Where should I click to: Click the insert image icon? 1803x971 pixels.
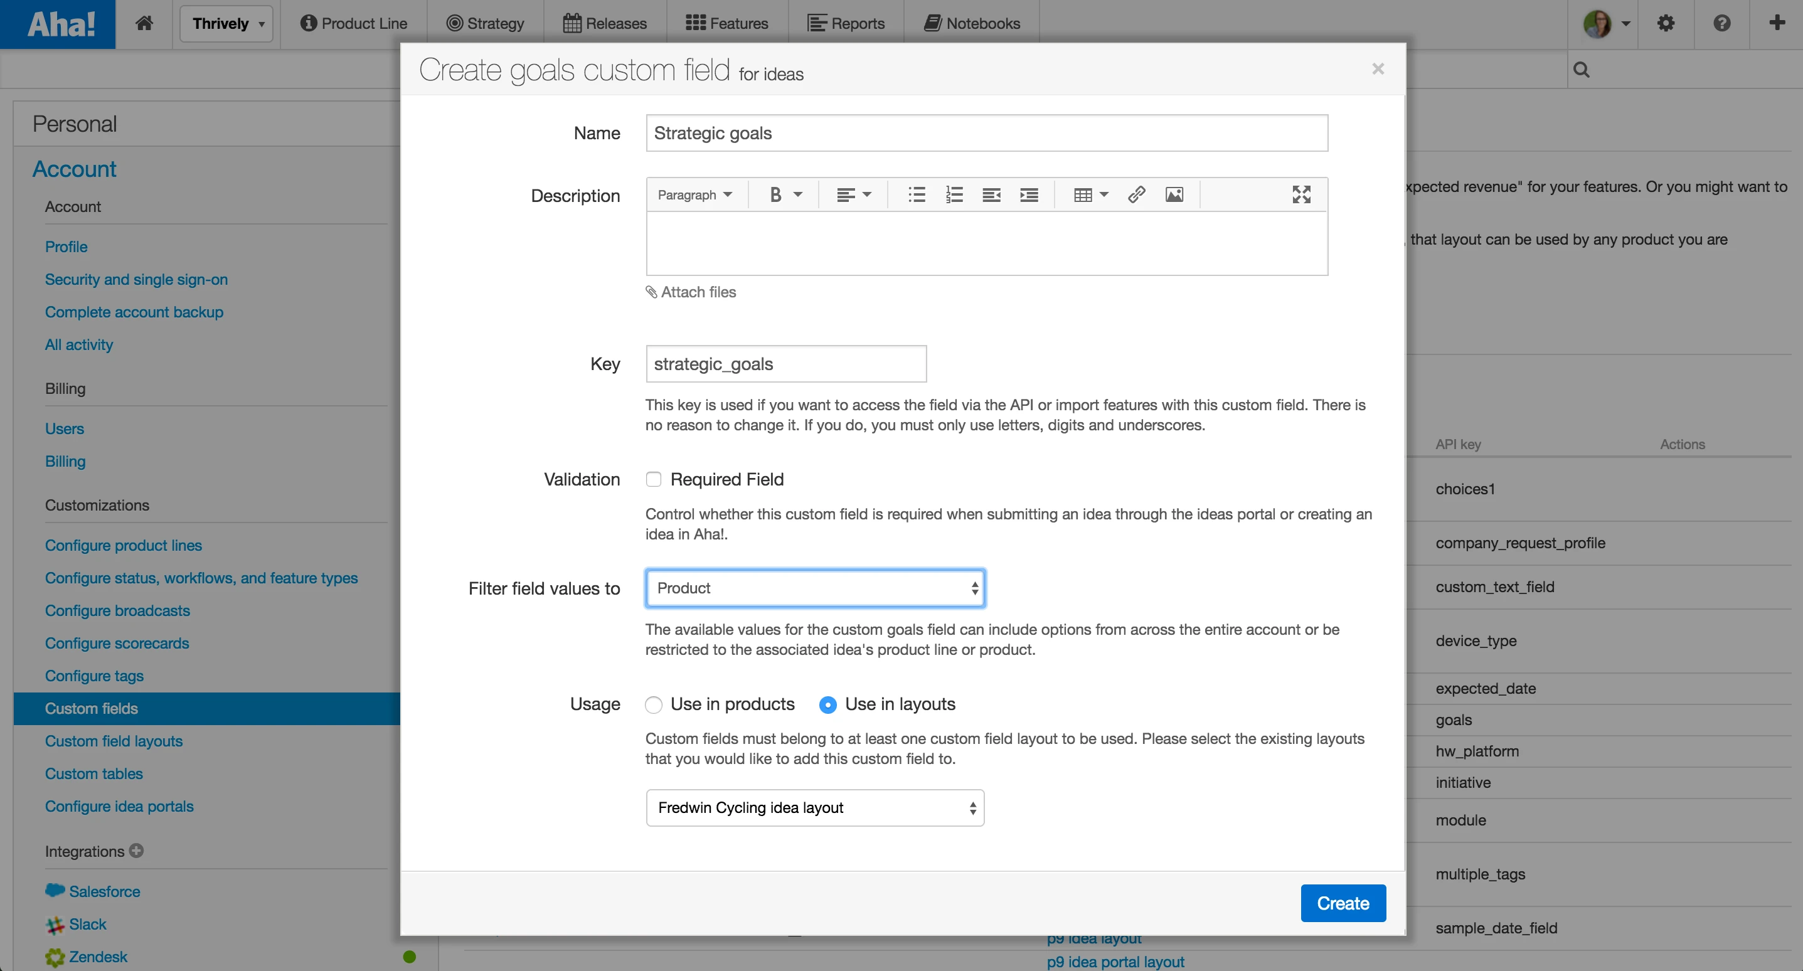pyautogui.click(x=1174, y=194)
